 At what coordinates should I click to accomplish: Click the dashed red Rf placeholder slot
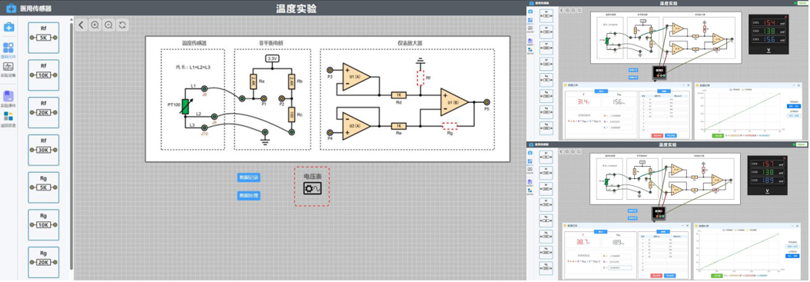(420, 78)
